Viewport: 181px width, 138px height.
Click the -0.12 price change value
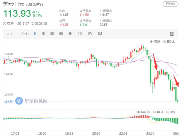click(x=36, y=12)
